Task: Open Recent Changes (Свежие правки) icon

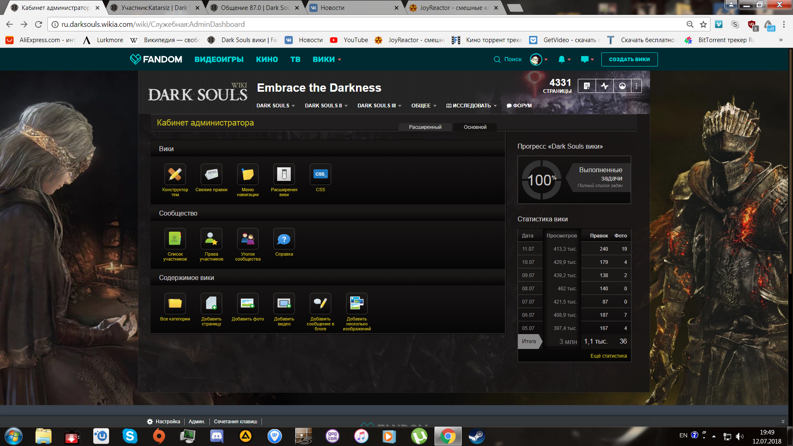Action: click(211, 174)
